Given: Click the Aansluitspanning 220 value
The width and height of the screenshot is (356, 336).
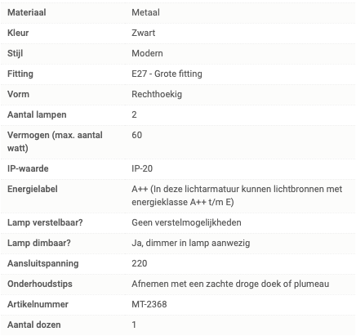Looking at the screenshot, I should 140,263.
